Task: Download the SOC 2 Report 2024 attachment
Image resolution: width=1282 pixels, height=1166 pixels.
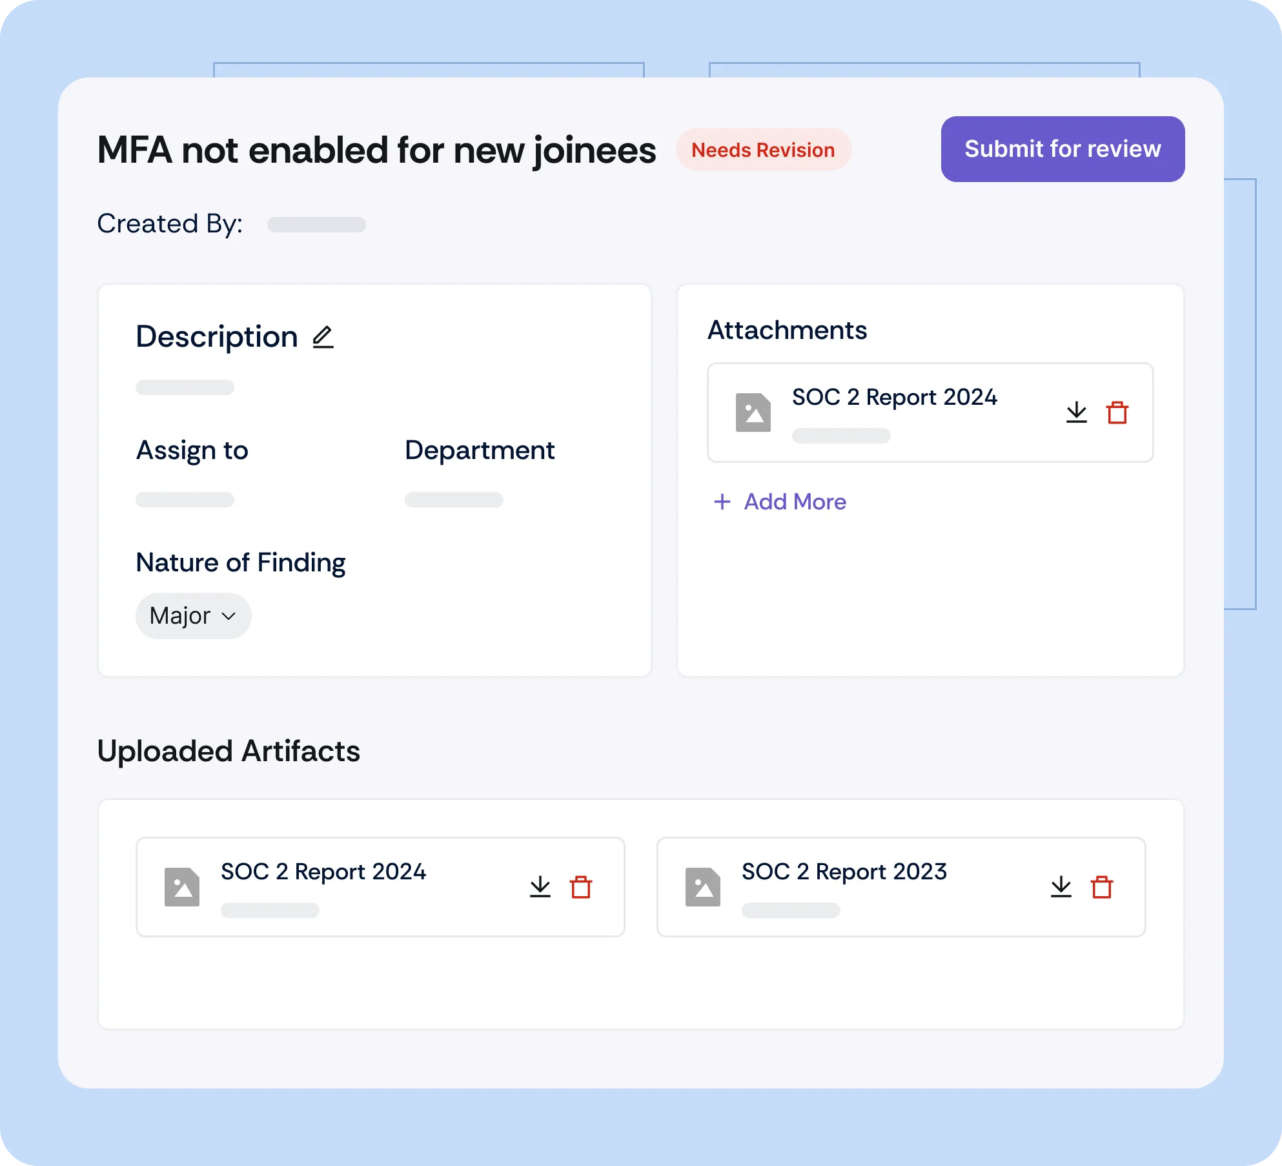Action: click(1076, 413)
